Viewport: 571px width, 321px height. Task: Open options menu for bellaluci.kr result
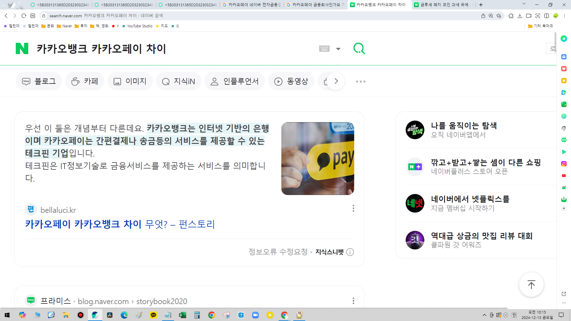(353, 208)
